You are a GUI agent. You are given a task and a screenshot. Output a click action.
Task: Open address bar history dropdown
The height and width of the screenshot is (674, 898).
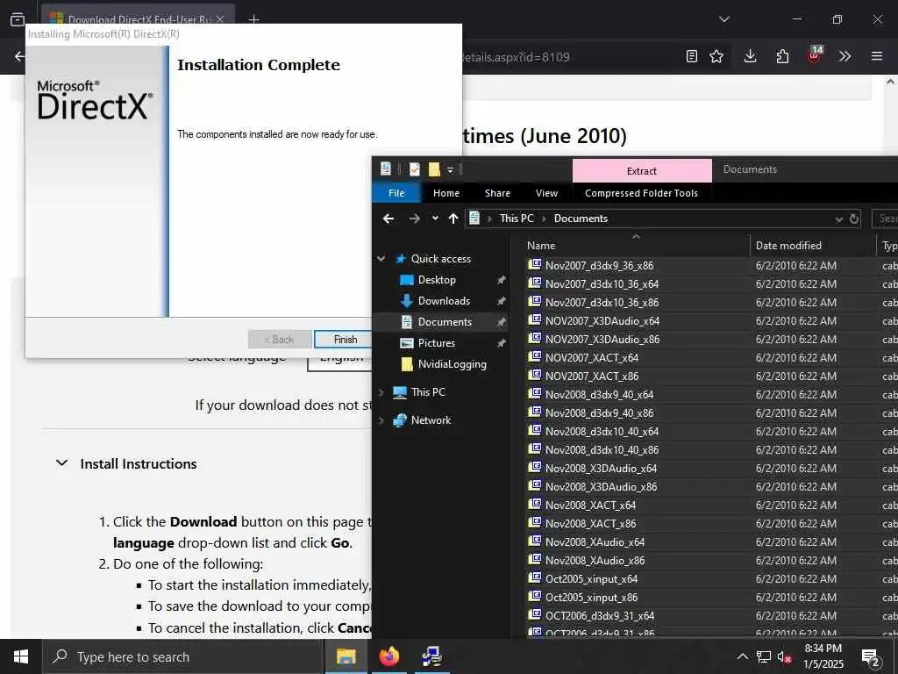coord(838,219)
